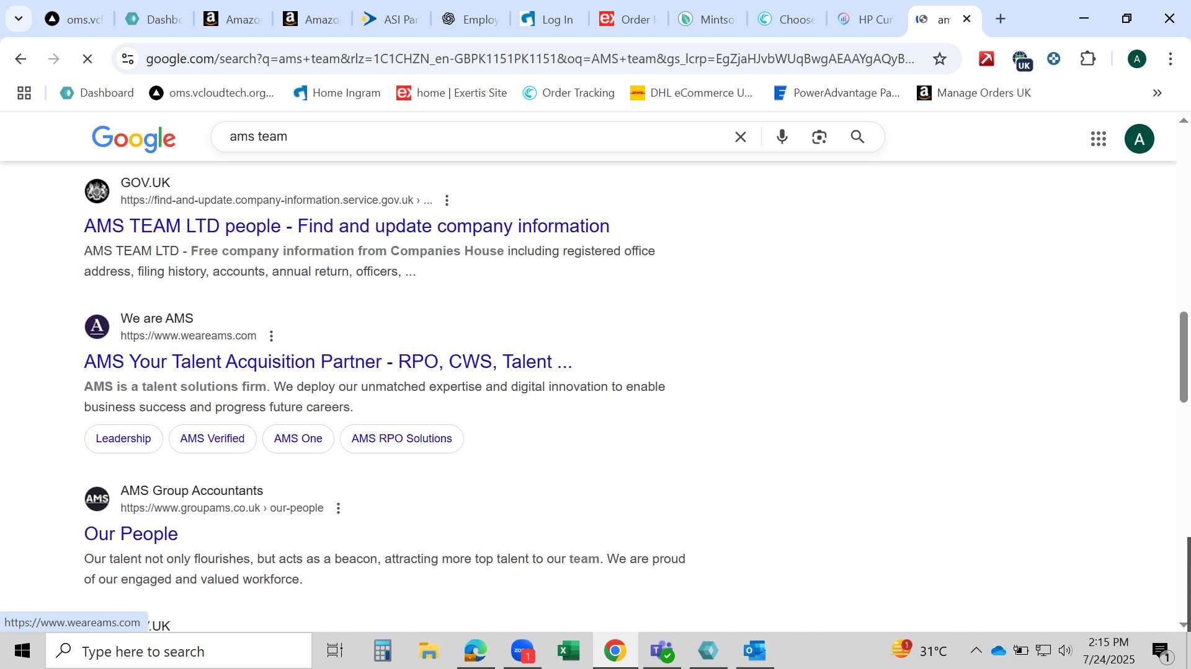Viewport: 1191px width, 669px height.
Task: View site information icon in address bar
Action: [128, 59]
